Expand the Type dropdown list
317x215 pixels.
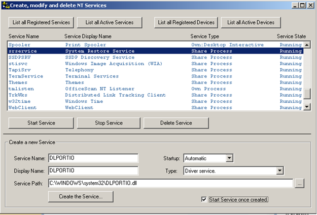click(279, 171)
